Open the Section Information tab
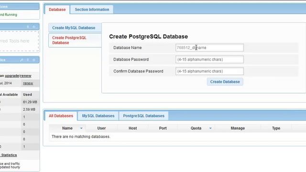 [92, 10]
